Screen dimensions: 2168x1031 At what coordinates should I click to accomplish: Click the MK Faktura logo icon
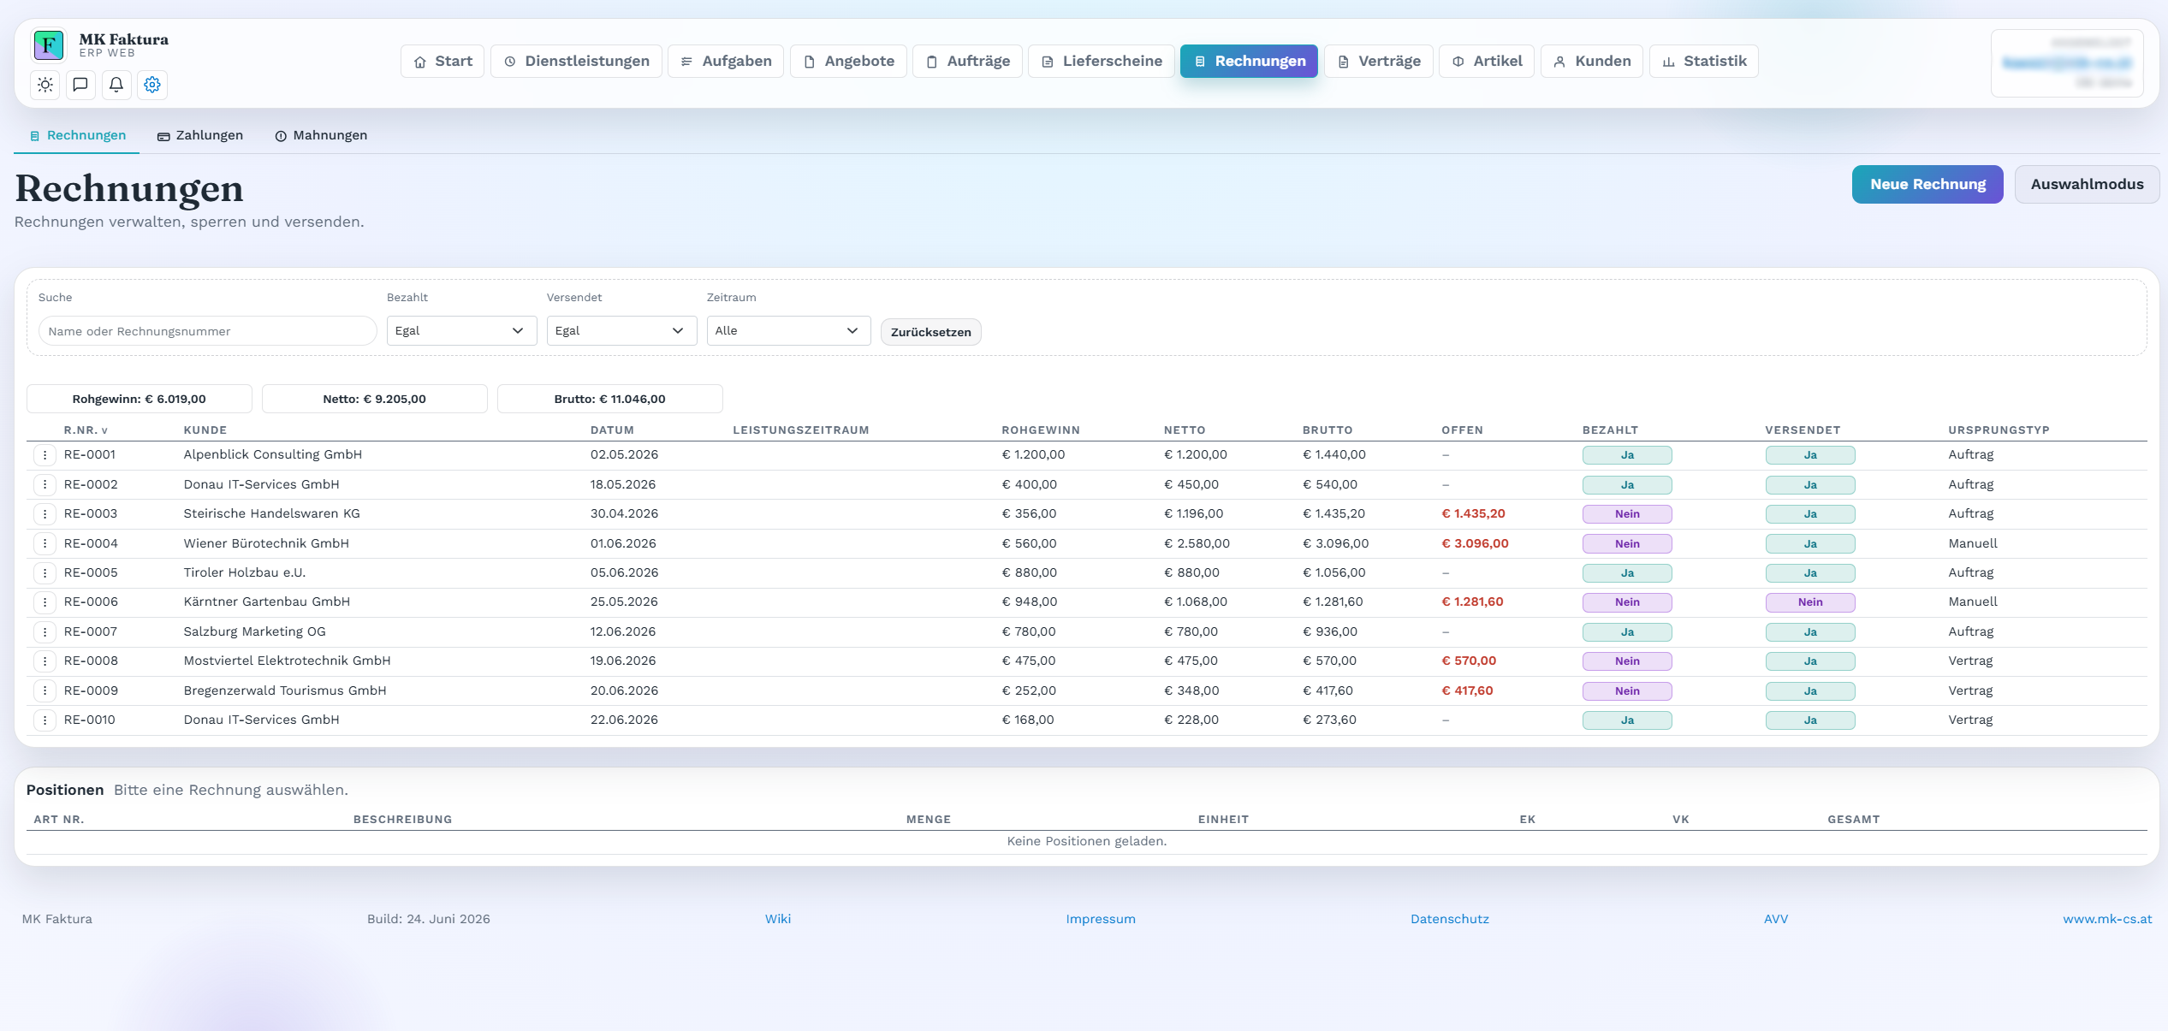[x=49, y=44]
